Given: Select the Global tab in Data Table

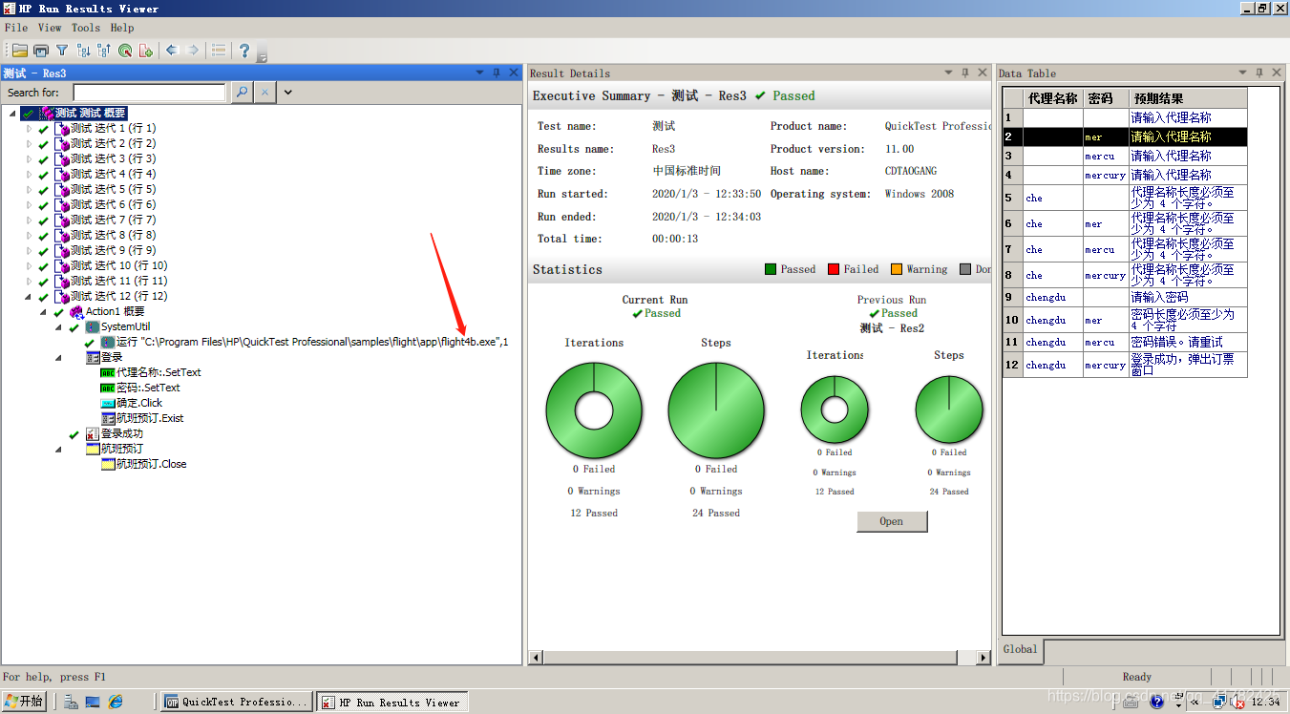Looking at the screenshot, I should click(x=1020, y=650).
